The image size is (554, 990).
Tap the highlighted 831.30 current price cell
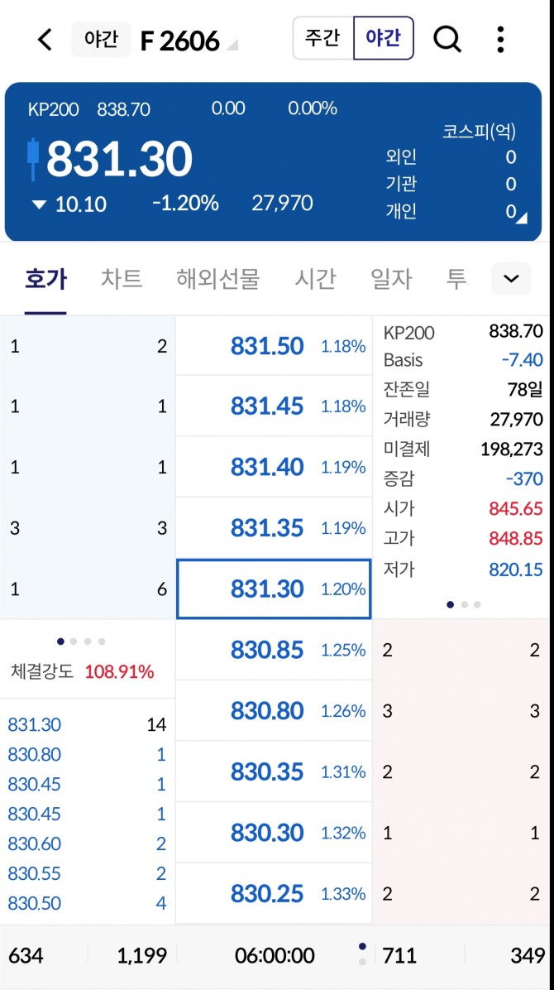(x=274, y=589)
